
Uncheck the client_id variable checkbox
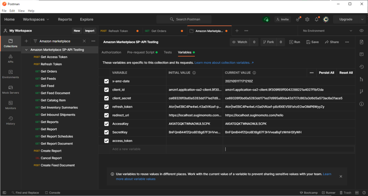[x=106, y=90]
